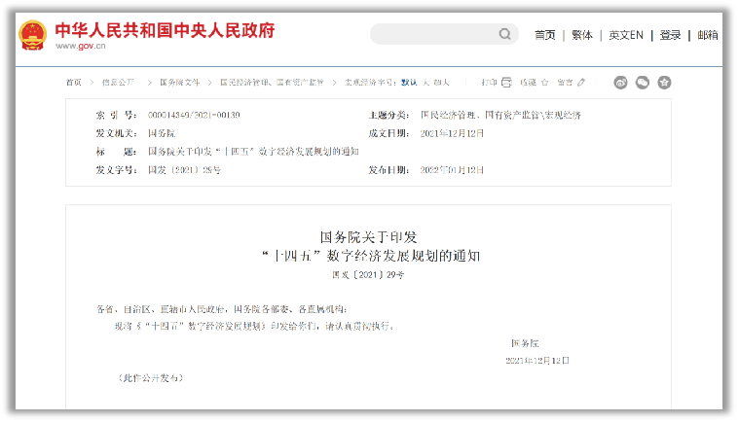The height and width of the screenshot is (422, 739).
Task: Select 成文日期 value 2021年12月12日
Action: coord(452,133)
